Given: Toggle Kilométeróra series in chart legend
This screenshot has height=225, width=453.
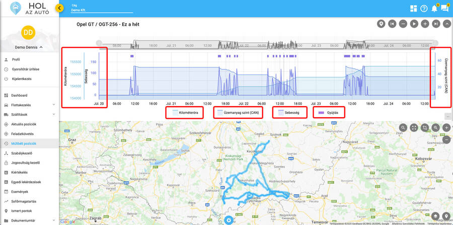Looking at the screenshot, I should tap(184, 112).
